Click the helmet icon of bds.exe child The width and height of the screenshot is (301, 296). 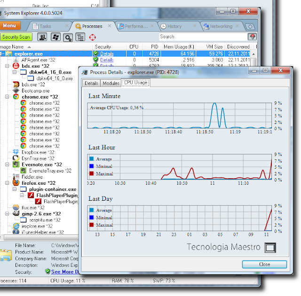tap(16, 84)
